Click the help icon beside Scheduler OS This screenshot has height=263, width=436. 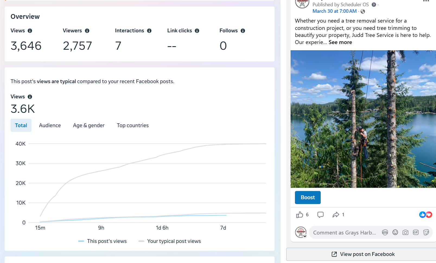(x=374, y=5)
